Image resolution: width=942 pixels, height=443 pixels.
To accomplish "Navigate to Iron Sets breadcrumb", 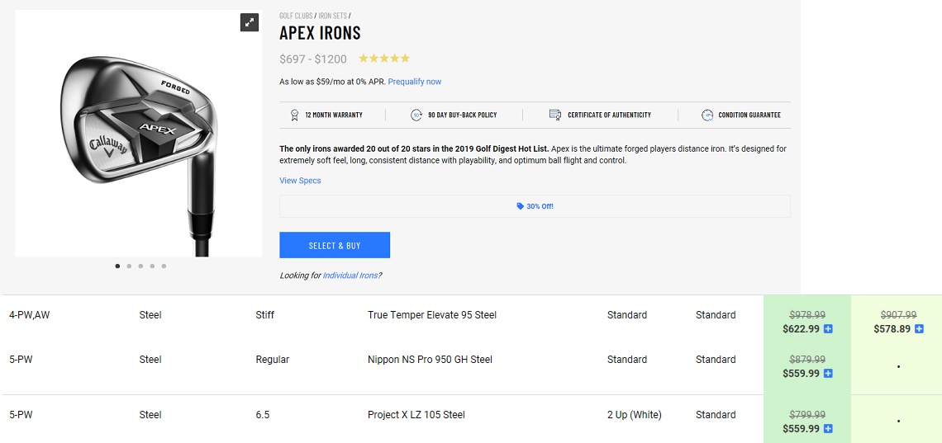I will 332,16.
